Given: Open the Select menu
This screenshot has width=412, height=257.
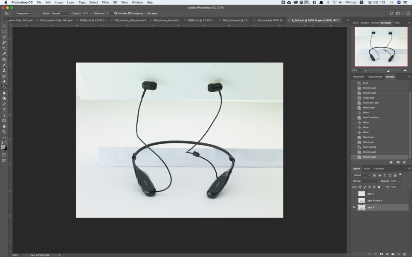Looking at the screenshot, I should pyautogui.click(x=93, y=3).
